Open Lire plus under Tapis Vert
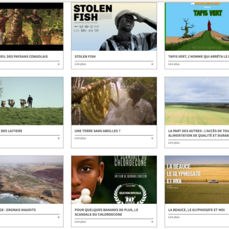 [x=174, y=64]
